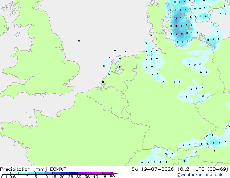Choose the 20–25 mm legend color swatch
This screenshot has width=230, height=178.
click(65, 173)
